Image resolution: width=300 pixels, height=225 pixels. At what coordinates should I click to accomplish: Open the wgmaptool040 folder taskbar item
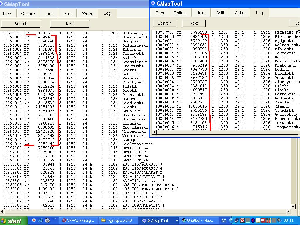coord(117,221)
